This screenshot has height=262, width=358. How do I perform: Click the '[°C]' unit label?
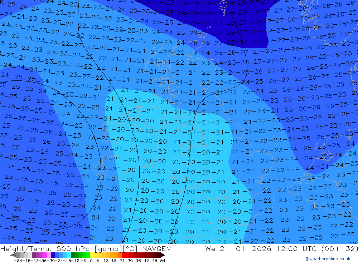coord(130,248)
